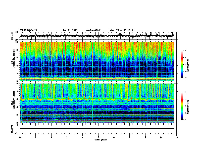
Task: Click time axis tick label "4"
Action: tap(82, 137)
